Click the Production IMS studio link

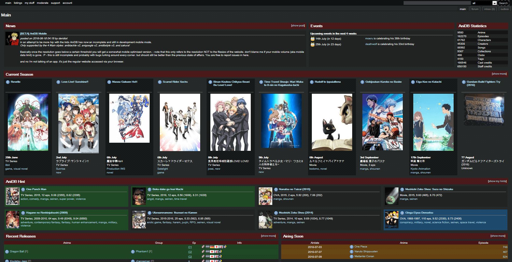coord(116,169)
